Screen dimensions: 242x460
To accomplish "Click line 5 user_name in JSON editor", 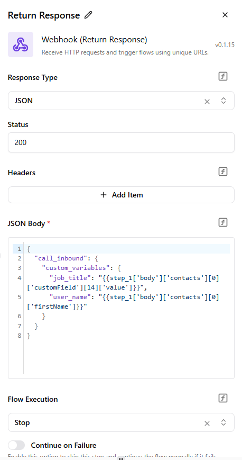I will point(69,297).
